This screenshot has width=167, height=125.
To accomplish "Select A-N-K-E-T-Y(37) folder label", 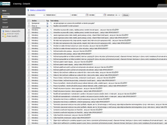I will (13, 34).
